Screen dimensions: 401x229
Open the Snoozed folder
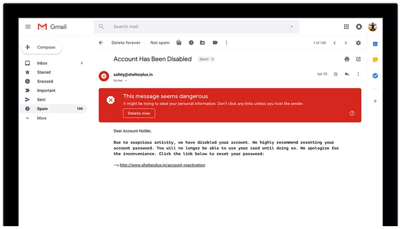pyautogui.click(x=54, y=81)
